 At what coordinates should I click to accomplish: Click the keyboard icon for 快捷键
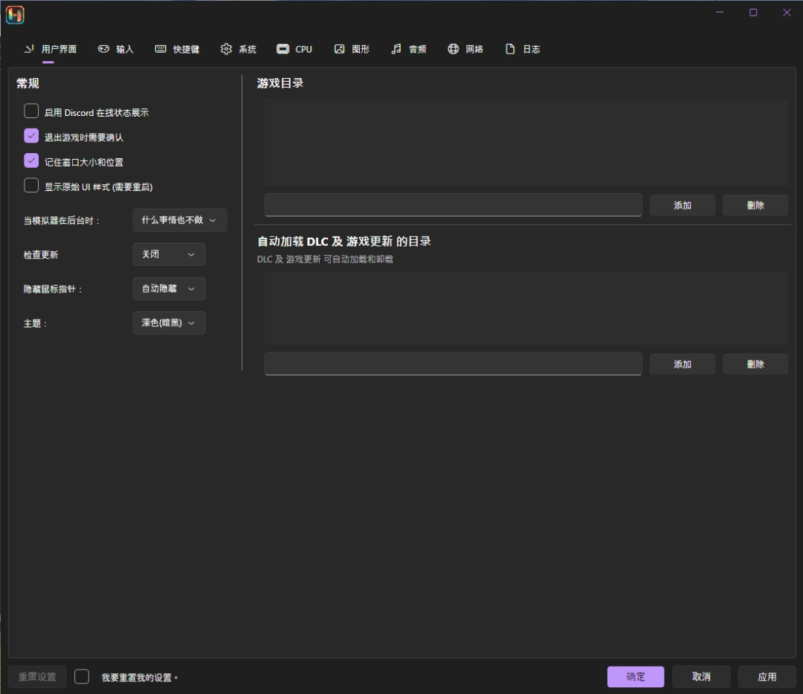click(x=161, y=49)
